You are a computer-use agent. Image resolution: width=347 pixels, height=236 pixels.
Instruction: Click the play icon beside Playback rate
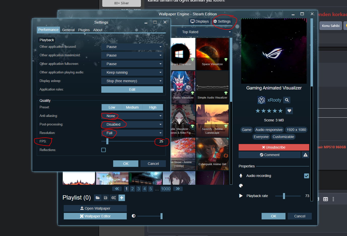(241, 196)
